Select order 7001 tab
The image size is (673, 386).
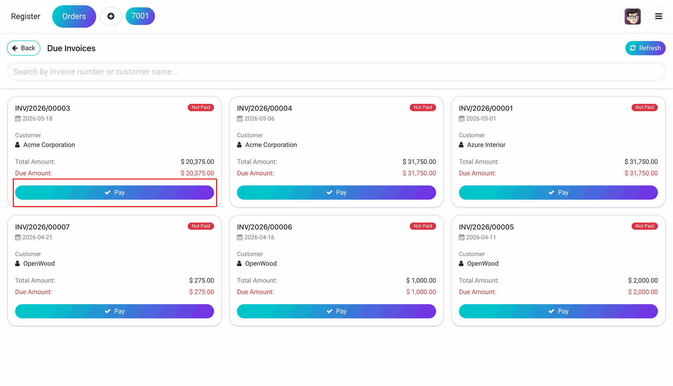(x=140, y=16)
